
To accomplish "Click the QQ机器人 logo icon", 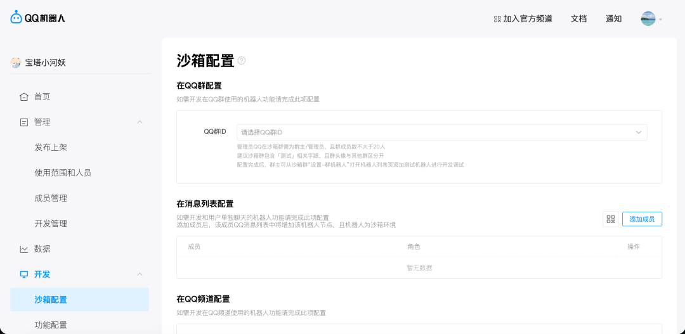I will coord(16,17).
